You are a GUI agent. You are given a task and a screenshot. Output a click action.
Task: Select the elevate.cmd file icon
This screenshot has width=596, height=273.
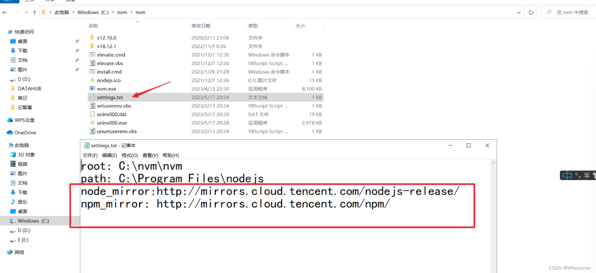pyautogui.click(x=92, y=54)
